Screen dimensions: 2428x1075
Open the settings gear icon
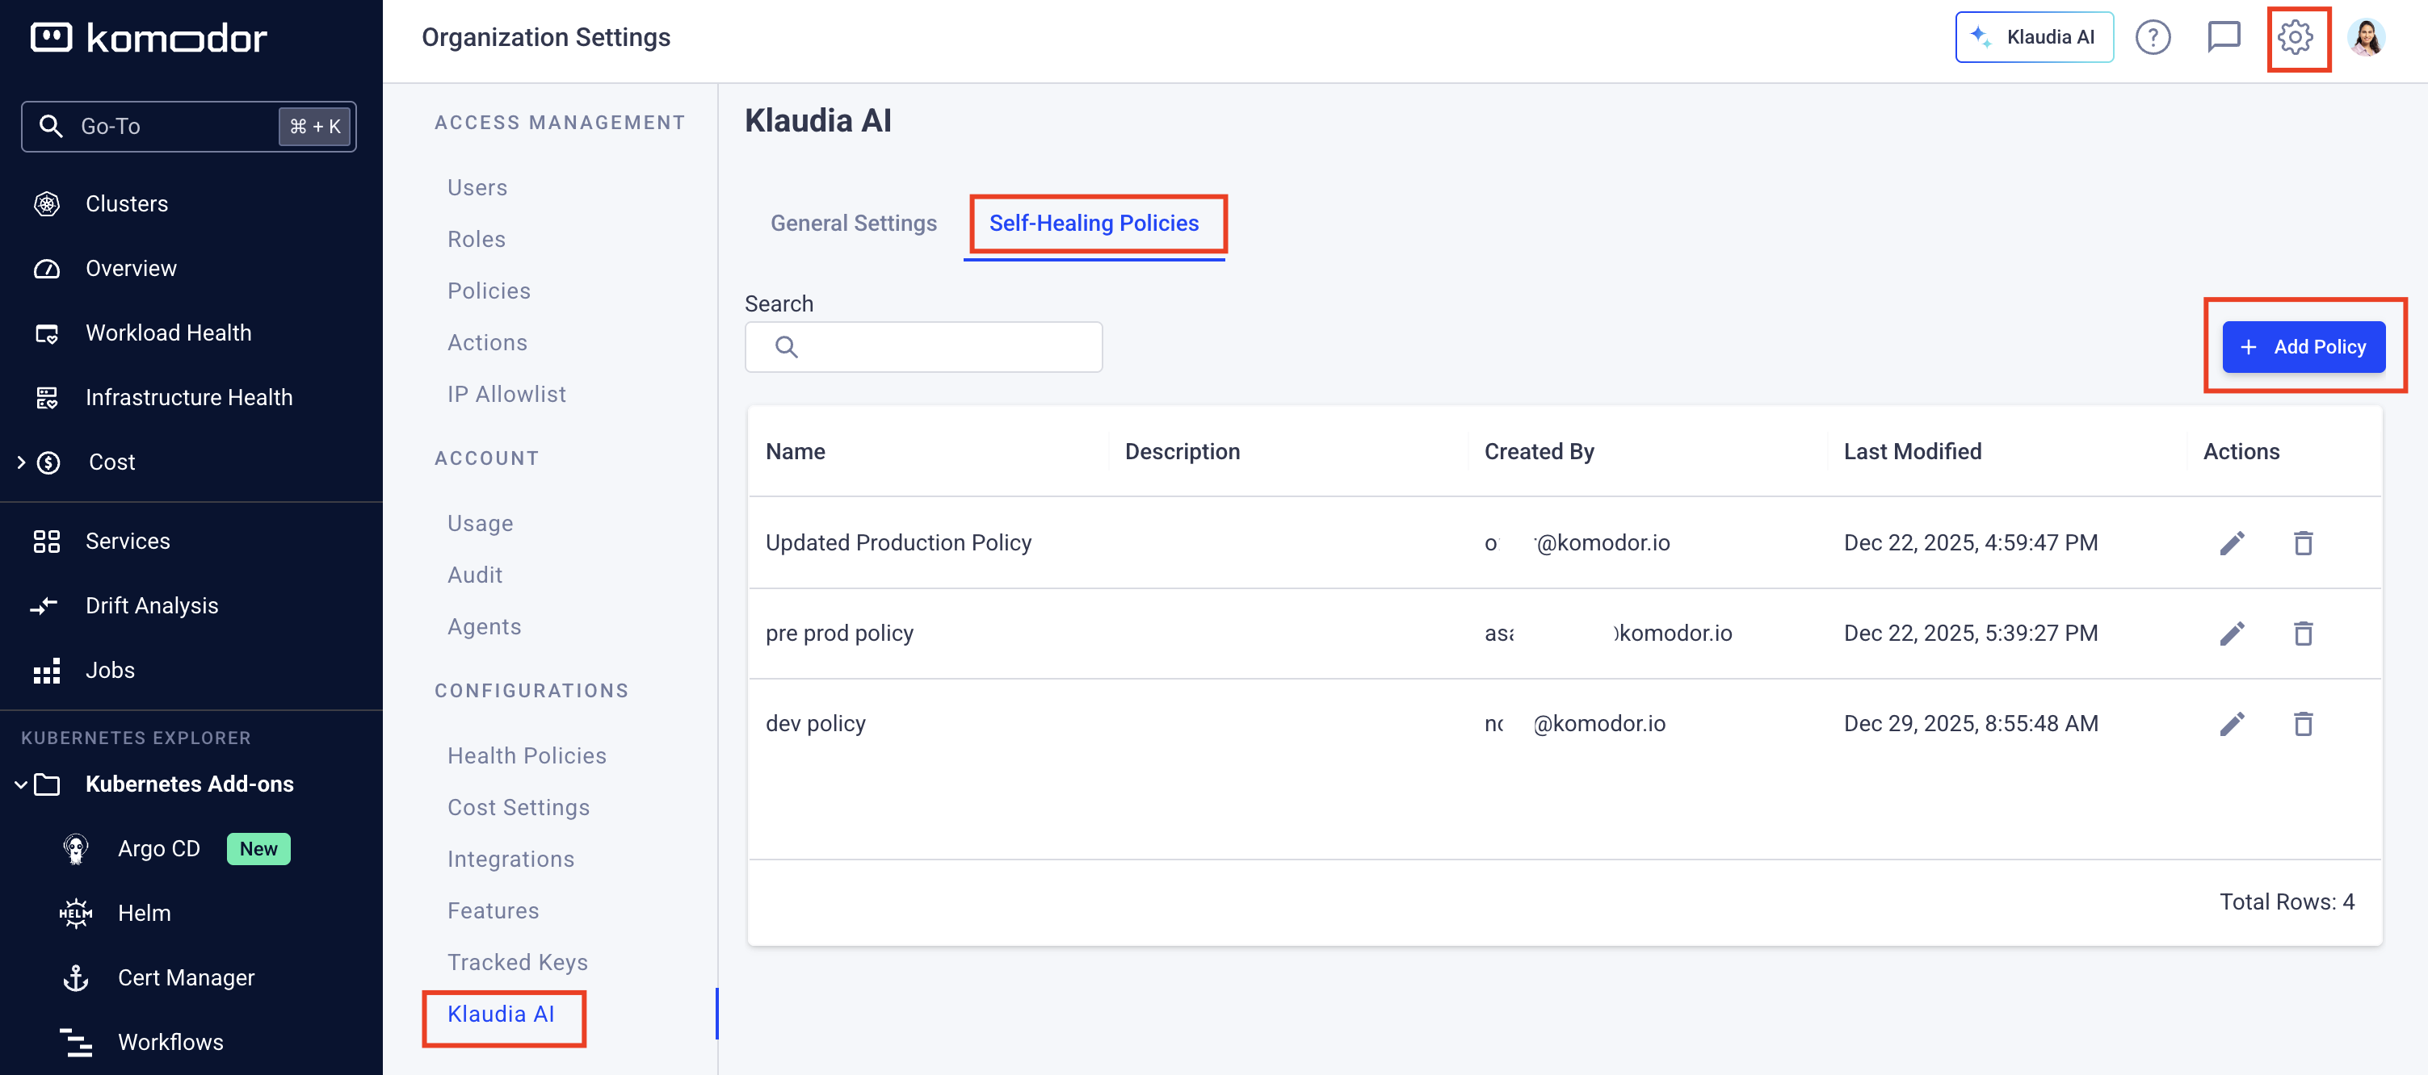point(2295,38)
